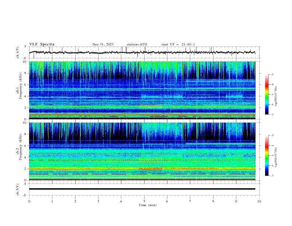Screen dimensions: 292x226
Task: Click tick label '9' on Time axis
Action: (236, 201)
